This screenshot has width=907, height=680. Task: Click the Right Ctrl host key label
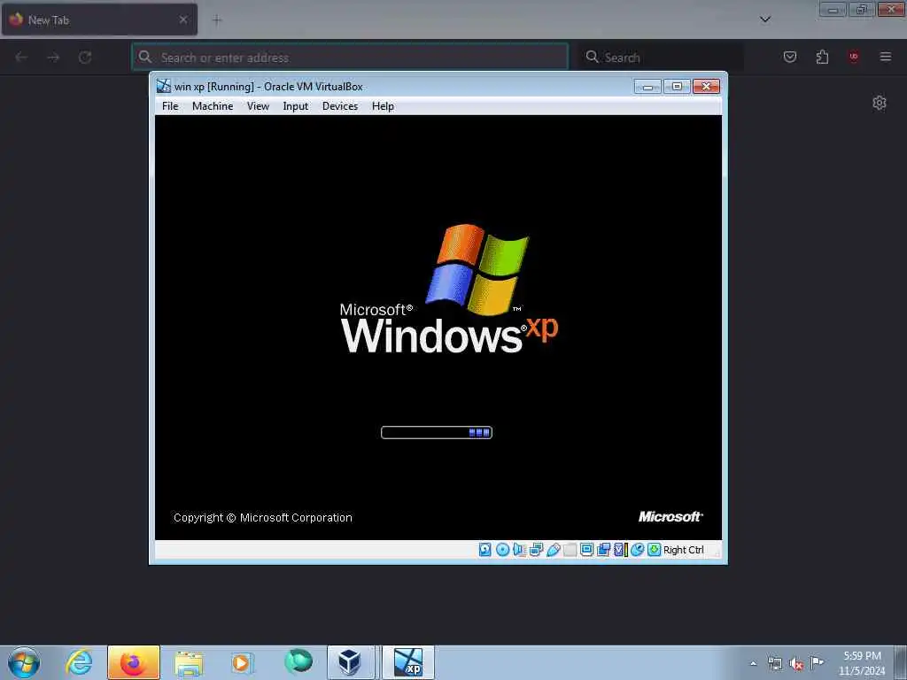click(x=683, y=550)
